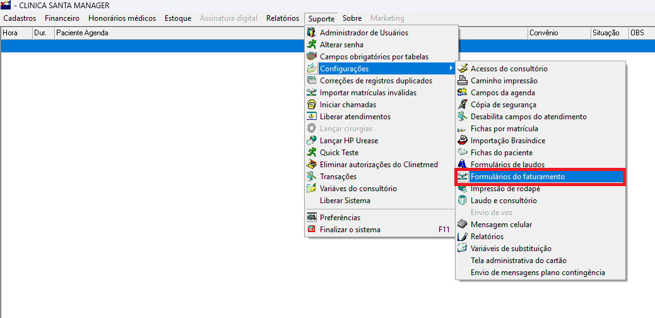Viewport: 655px width, 318px height.
Task: Click the Importação Brasíndice icon
Action: point(463,141)
